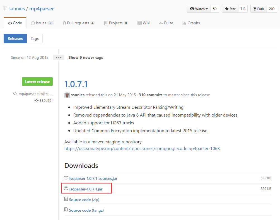This screenshot has height=220, width=280.
Task: Download Source code (zip)
Action: pos(84,200)
